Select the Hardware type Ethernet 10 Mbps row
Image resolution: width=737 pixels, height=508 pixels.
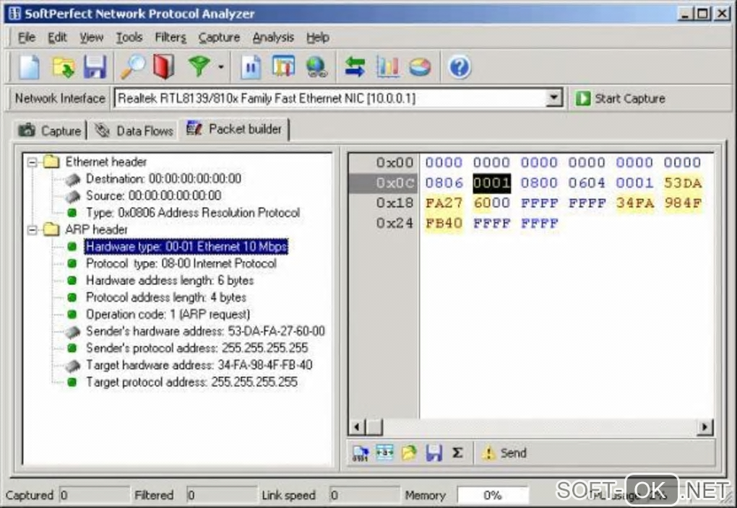tap(186, 247)
